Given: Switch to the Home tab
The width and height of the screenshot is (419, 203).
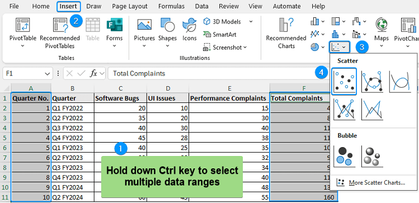Looking at the screenshot, I should (x=41, y=6).
